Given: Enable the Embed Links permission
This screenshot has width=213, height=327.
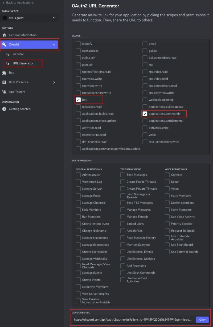Looking at the screenshot, I should point(123,224).
